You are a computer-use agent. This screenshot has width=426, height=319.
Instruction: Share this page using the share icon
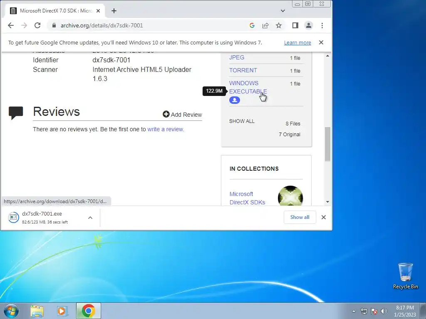[x=265, y=25]
